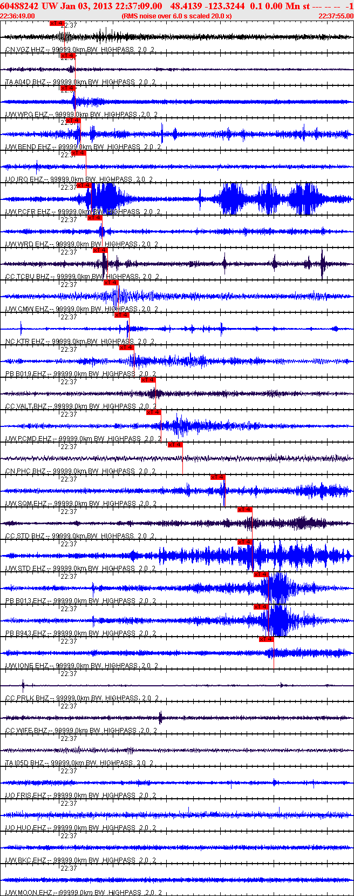This screenshot has width=354, height=896.
Task: Click the red pick flag on NC.KTR trace
Action: [x=121, y=315]
